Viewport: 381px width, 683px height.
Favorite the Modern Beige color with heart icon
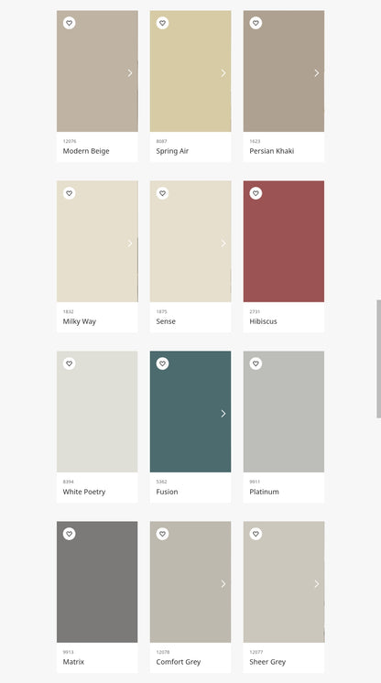(69, 23)
